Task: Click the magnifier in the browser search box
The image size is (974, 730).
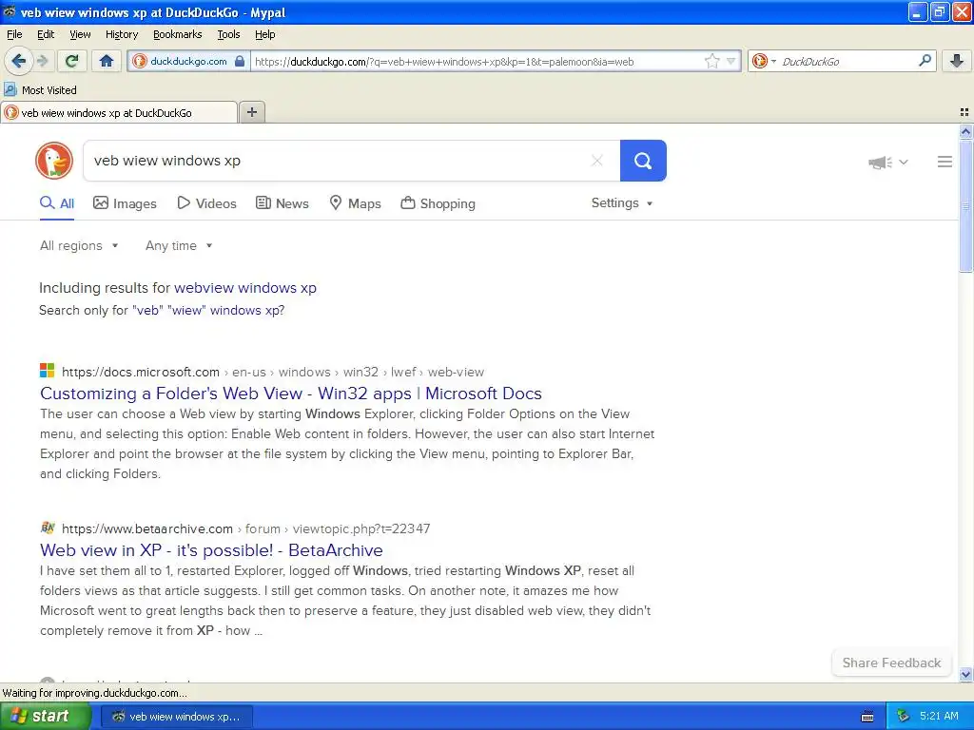Action: (925, 61)
